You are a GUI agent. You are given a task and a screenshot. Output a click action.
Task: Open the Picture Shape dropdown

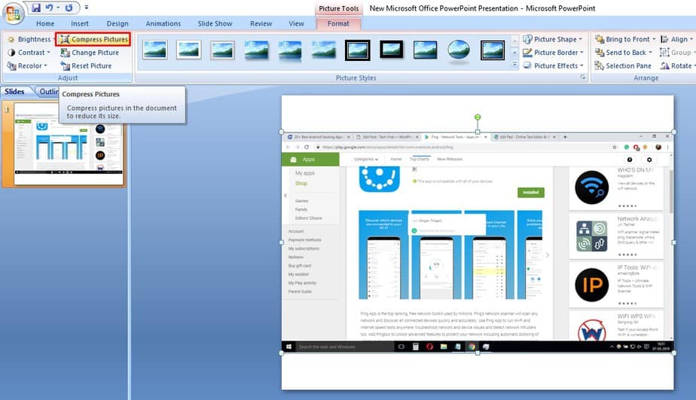[x=553, y=39]
